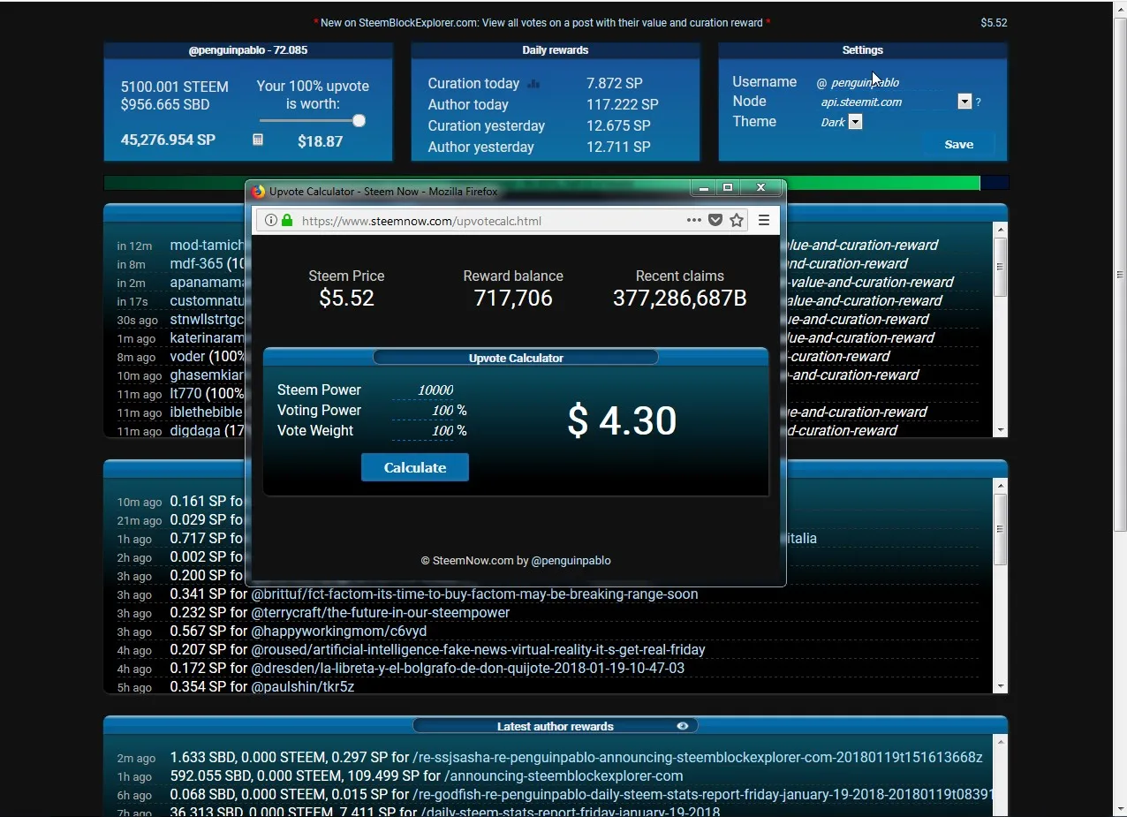Click the Voting Power input field
Viewport: 1127px width, 817px height.
point(423,411)
